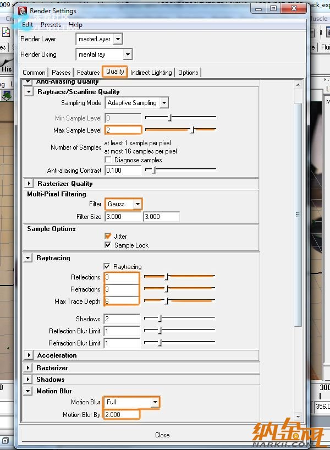
Task: Enable the Diagnose samples checkbox
Action: coord(108,160)
